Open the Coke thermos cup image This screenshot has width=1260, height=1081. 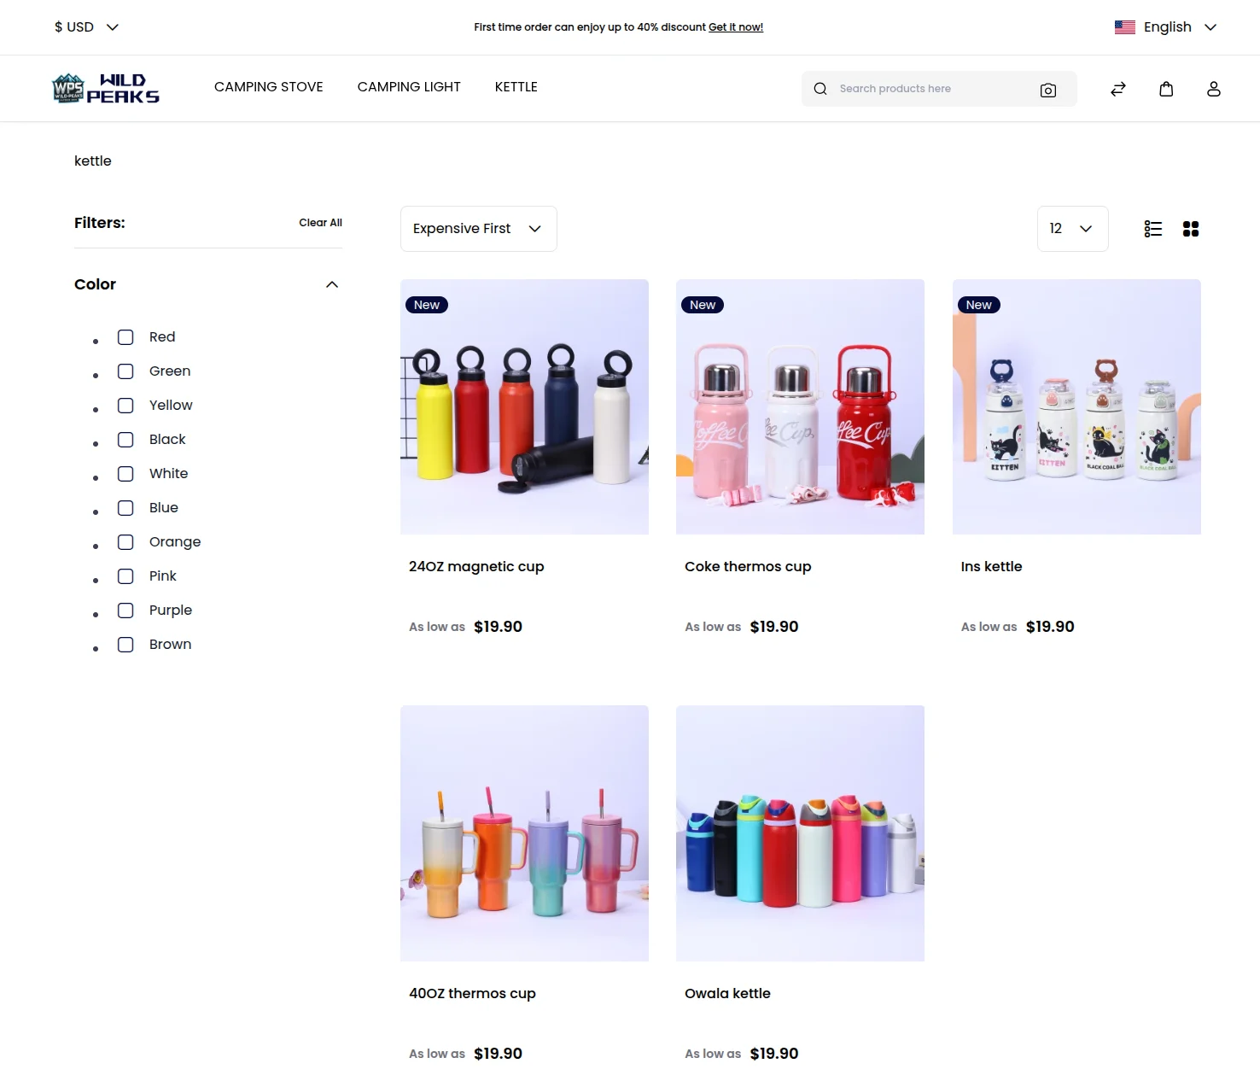pos(800,406)
